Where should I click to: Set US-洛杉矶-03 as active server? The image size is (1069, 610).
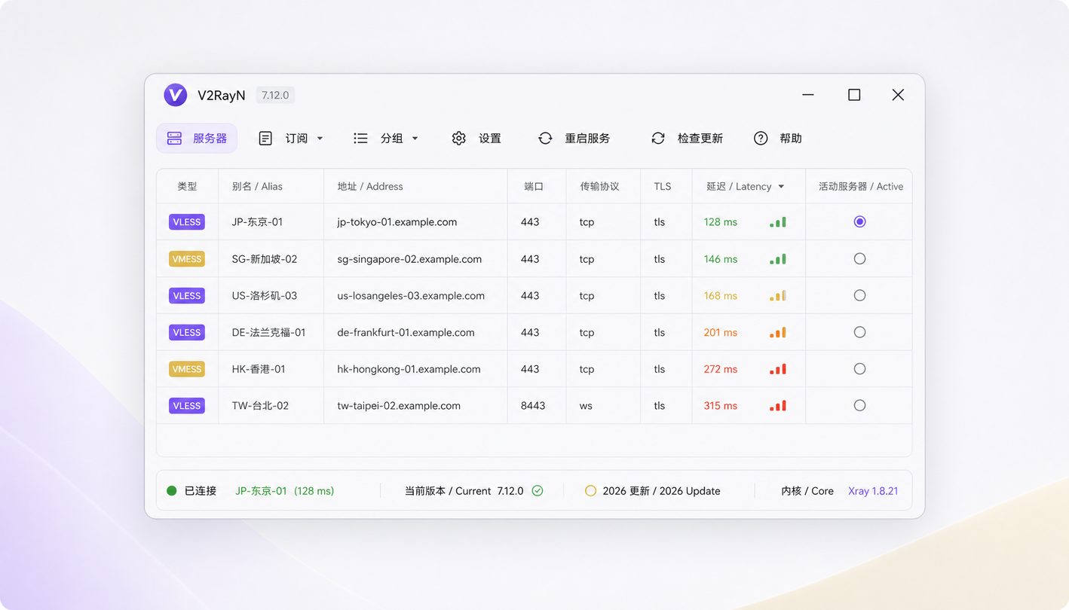[859, 295]
